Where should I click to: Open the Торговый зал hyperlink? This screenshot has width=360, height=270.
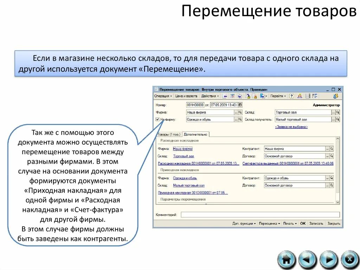tap(184, 156)
